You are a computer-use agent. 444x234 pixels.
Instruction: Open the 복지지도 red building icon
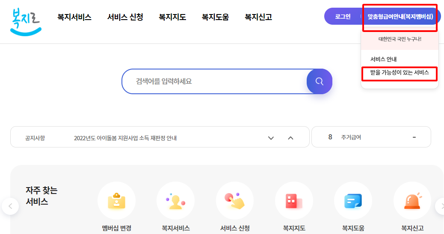(x=294, y=200)
